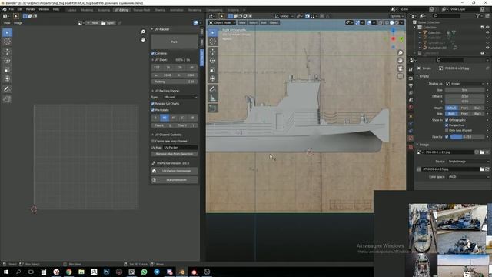Toggle Create new map channel checkbox
This screenshot has width=492, height=277.
pos(153,142)
